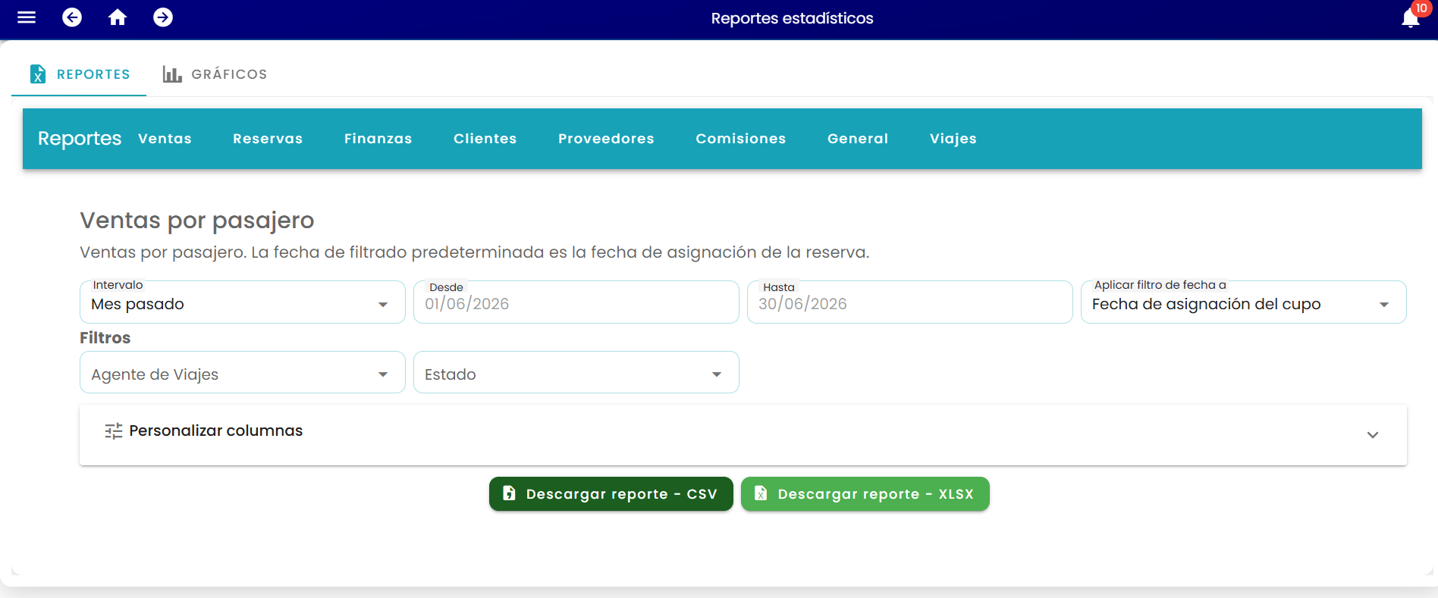Image resolution: width=1438 pixels, height=598 pixels.
Task: Click the bar chart Gráficos icon
Action: pyautogui.click(x=172, y=74)
